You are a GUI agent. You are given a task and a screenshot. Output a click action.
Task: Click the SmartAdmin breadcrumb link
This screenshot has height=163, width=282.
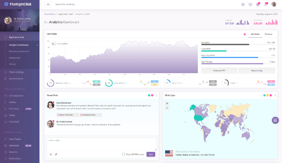coord(50,14)
